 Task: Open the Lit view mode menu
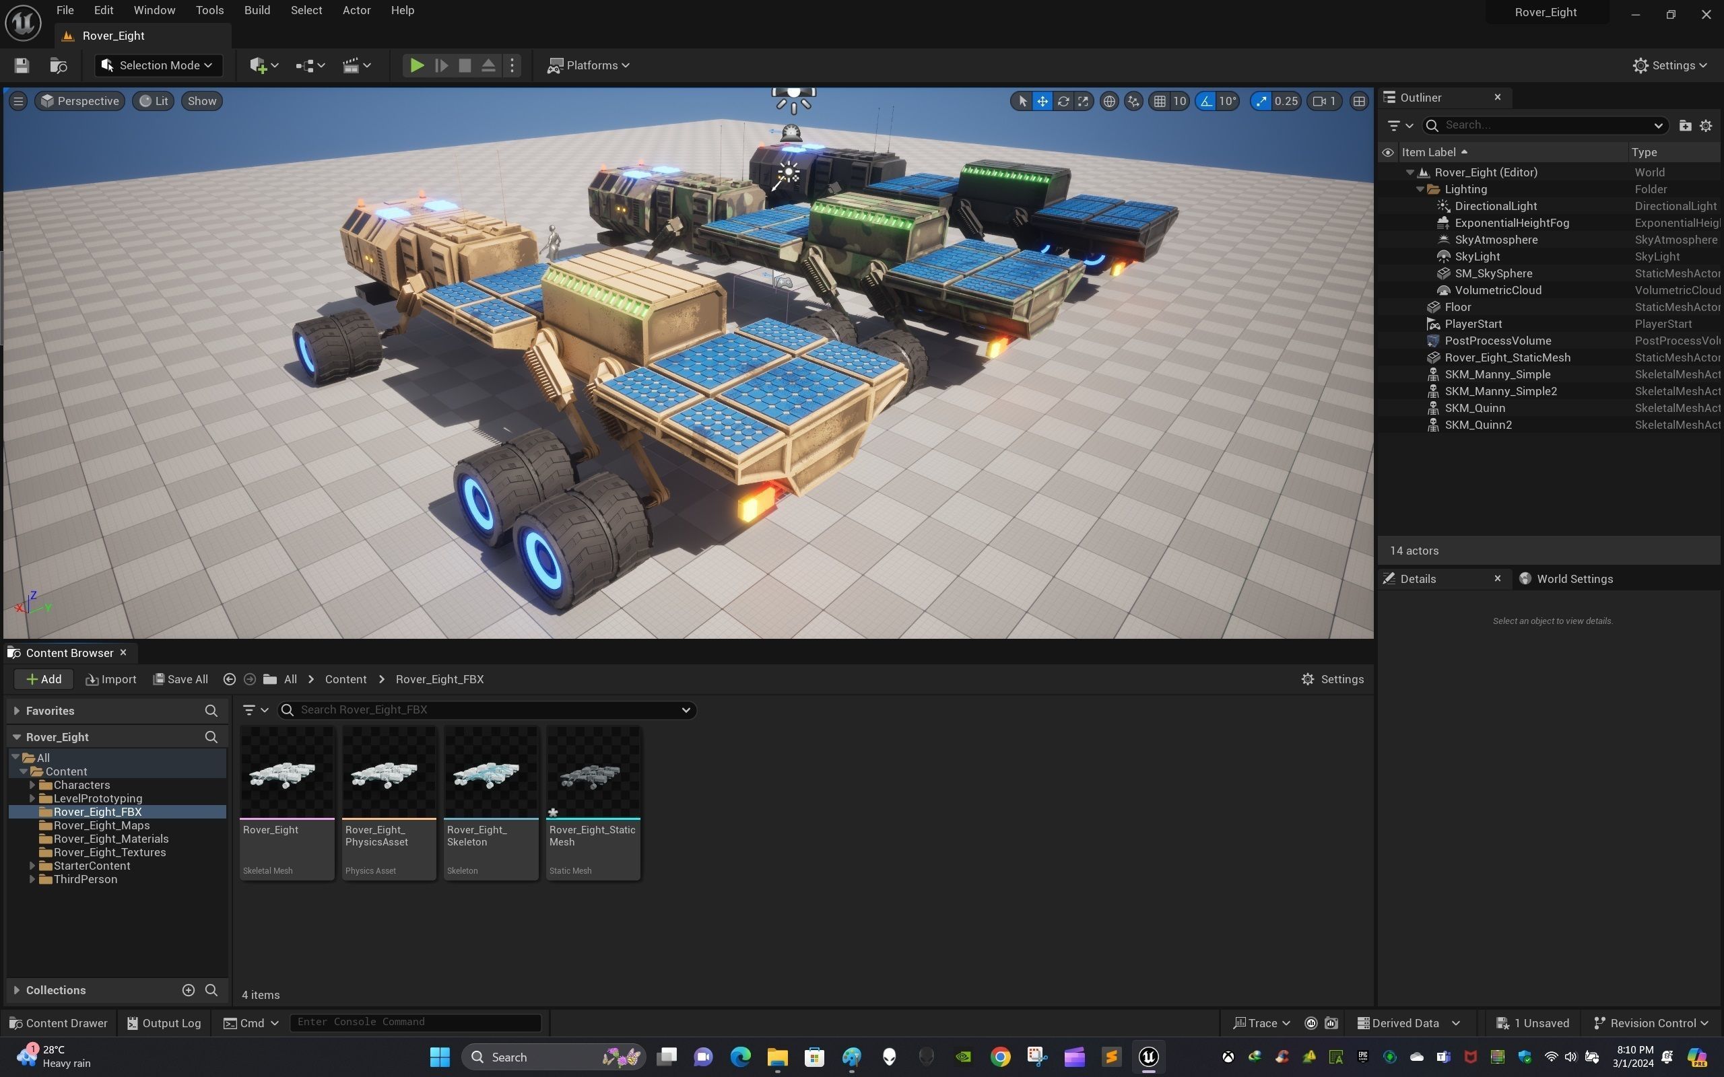pyautogui.click(x=153, y=101)
